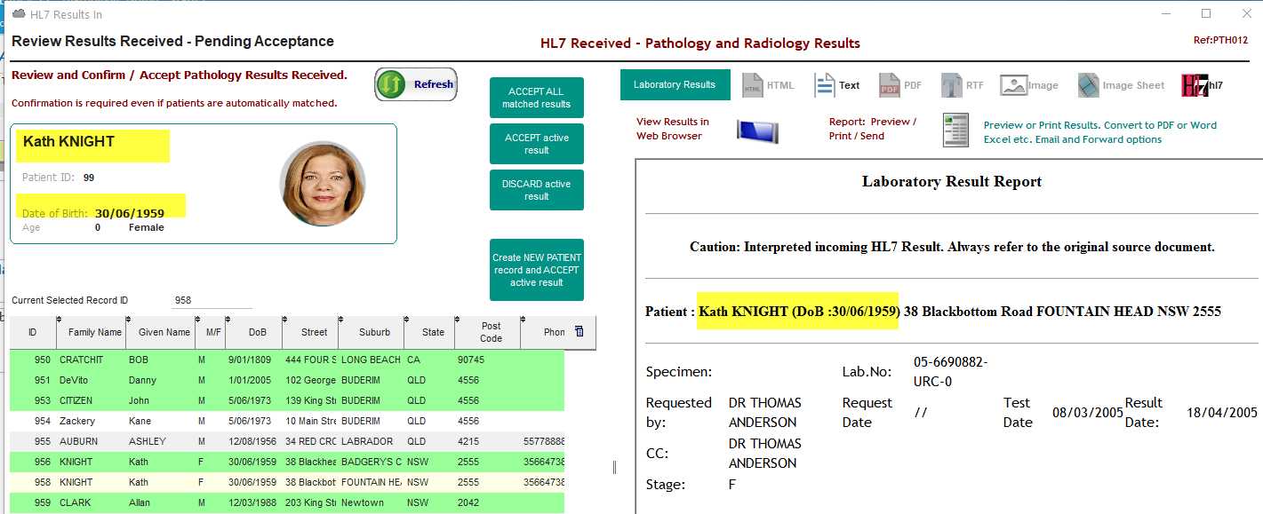Image resolution: width=1263 pixels, height=514 pixels.
Task: Sort by the Given Name column header
Action: pyautogui.click(x=160, y=332)
